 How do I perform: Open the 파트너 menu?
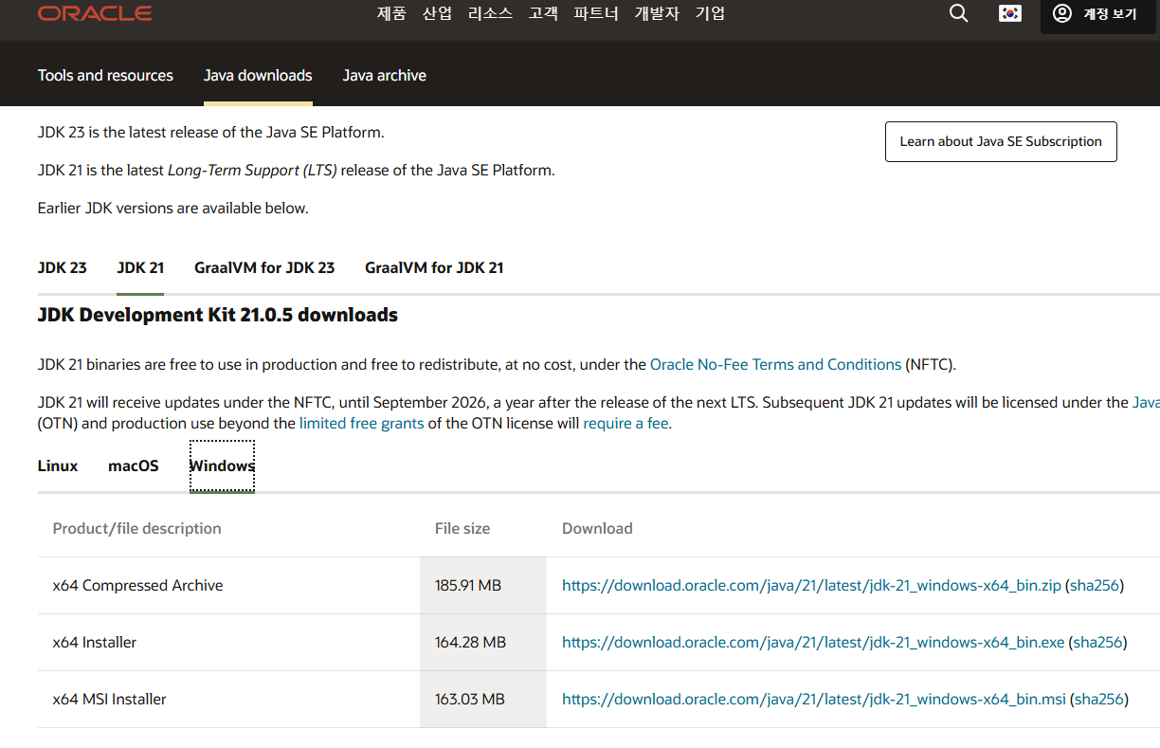596,13
